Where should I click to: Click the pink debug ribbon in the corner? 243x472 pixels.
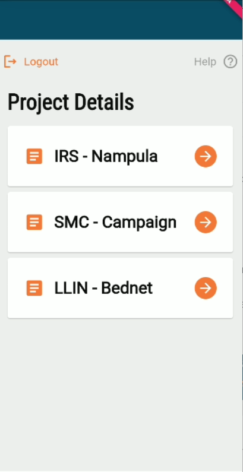[235, 5]
